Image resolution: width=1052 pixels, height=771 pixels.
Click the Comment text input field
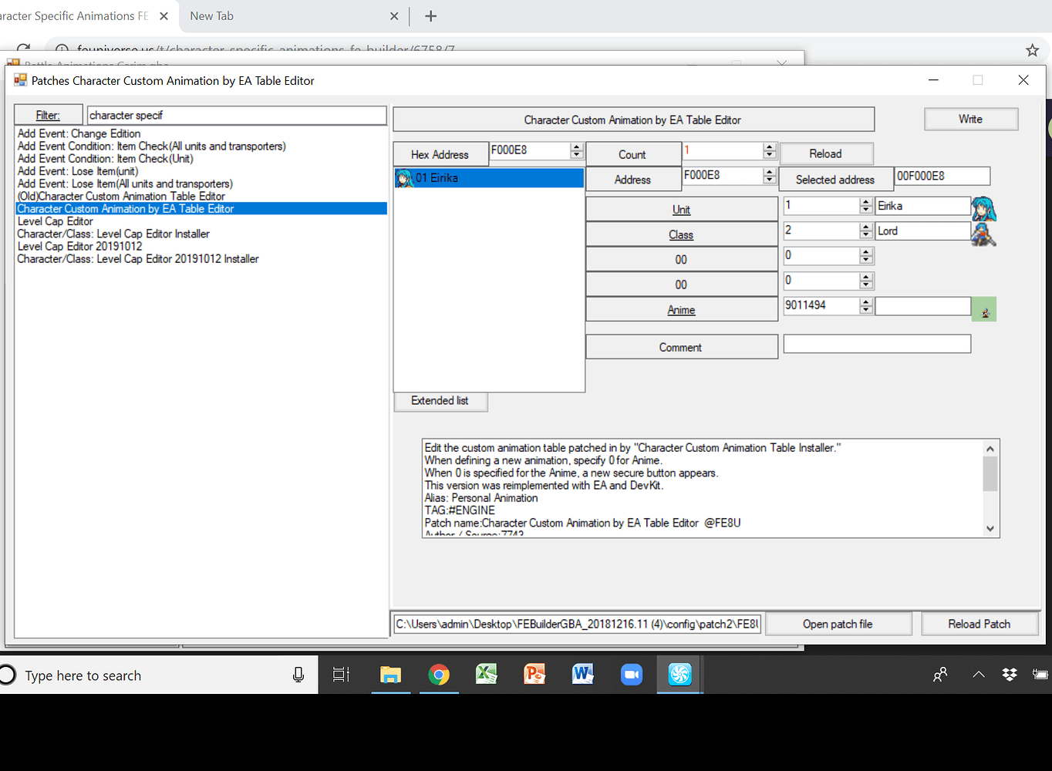point(877,344)
